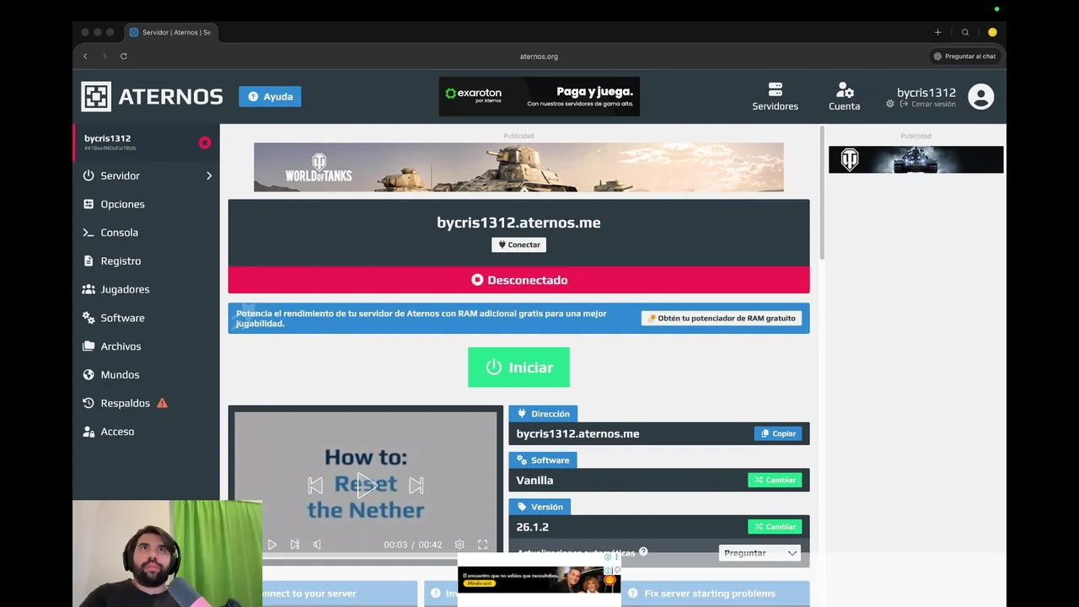Open account settings gear beside Cerrar sesión

[x=890, y=104]
